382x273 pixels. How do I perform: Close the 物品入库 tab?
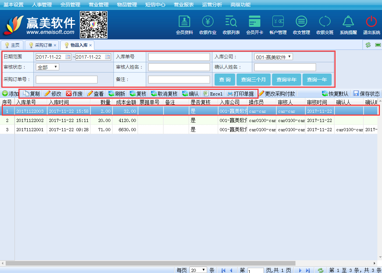(90, 45)
